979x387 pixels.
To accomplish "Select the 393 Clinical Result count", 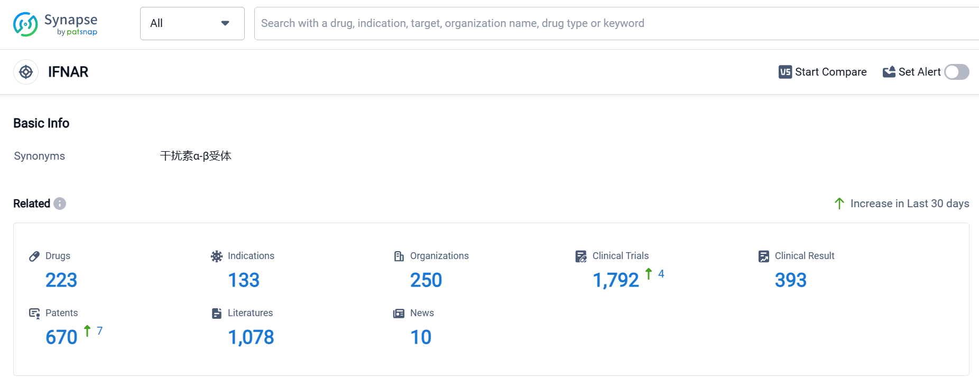I will (x=790, y=280).
